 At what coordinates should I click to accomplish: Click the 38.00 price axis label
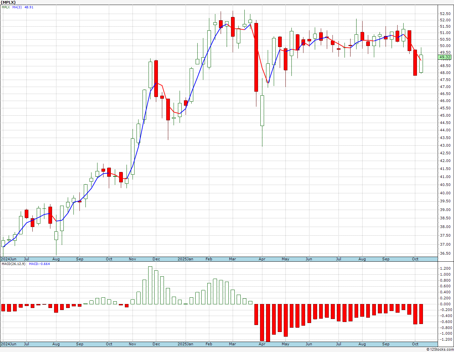(x=445, y=227)
